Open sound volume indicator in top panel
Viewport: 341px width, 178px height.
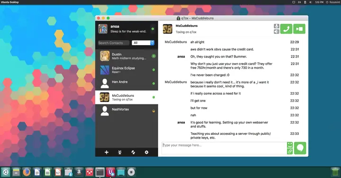[310, 2]
